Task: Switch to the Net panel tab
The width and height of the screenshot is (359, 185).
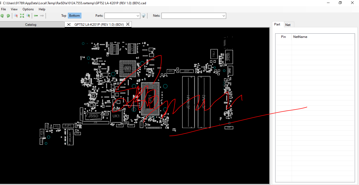Action: (288, 25)
